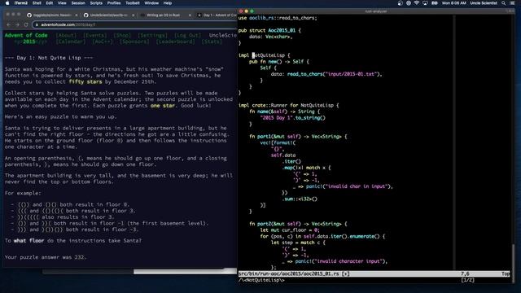The width and height of the screenshot is (521, 293).
Task: Open the [Sponsors] link
Action: (x=134, y=42)
